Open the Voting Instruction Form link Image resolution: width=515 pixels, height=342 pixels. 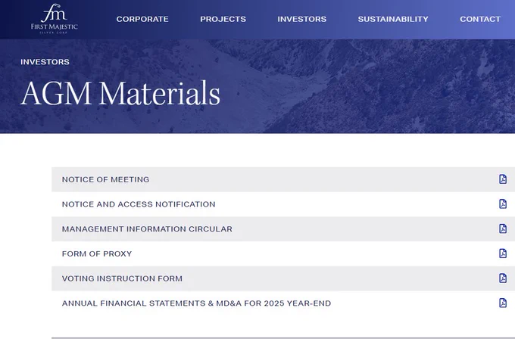pos(122,278)
